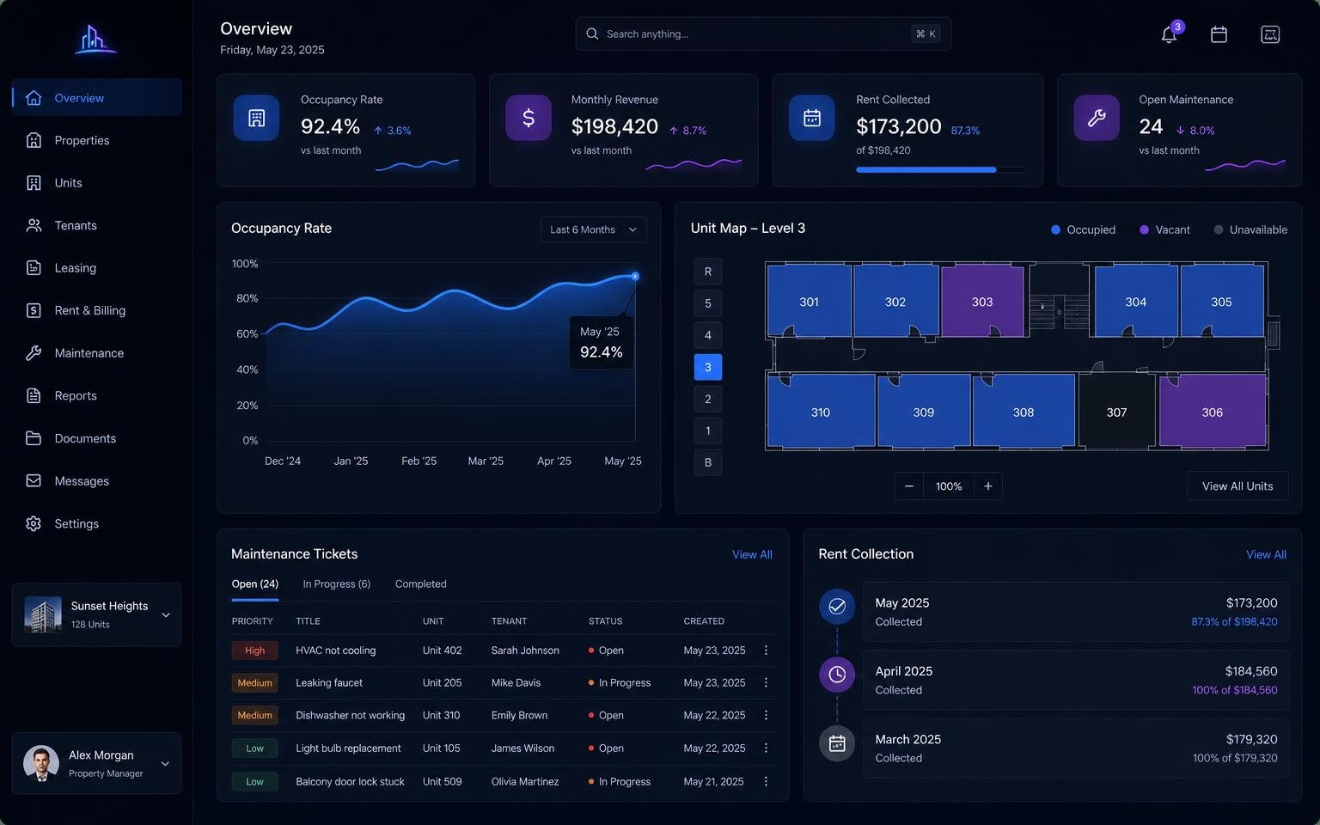This screenshot has width=1320, height=825.
Task: Open more options for HVAC not cooling
Action: (766, 651)
